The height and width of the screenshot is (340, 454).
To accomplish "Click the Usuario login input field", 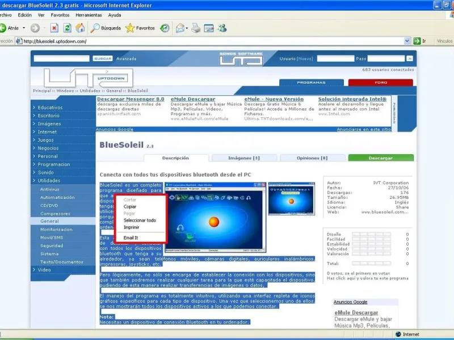I will click(x=335, y=58).
